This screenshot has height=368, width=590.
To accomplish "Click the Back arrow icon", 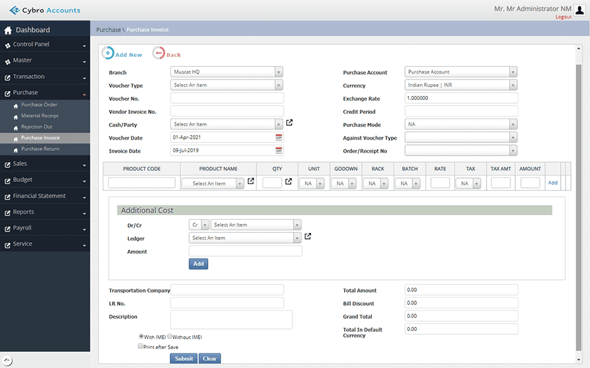I will click(x=158, y=54).
